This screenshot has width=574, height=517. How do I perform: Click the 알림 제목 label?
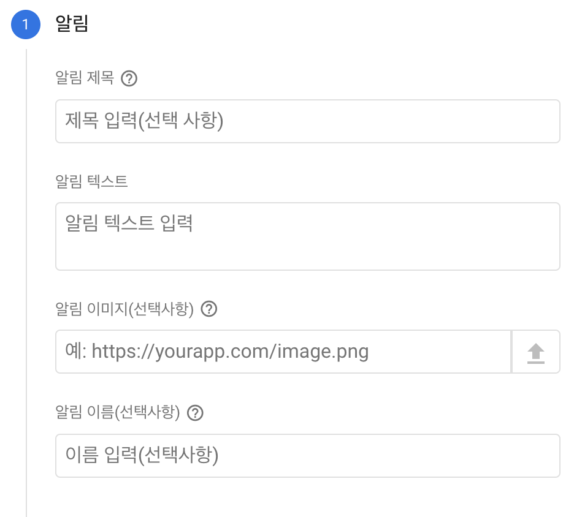(x=85, y=78)
